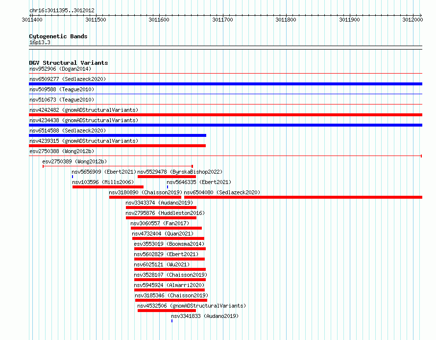Select the nsv4532506 gnomAD red bar
This screenshot has width=436, height=340.
pyautogui.click(x=167, y=311)
